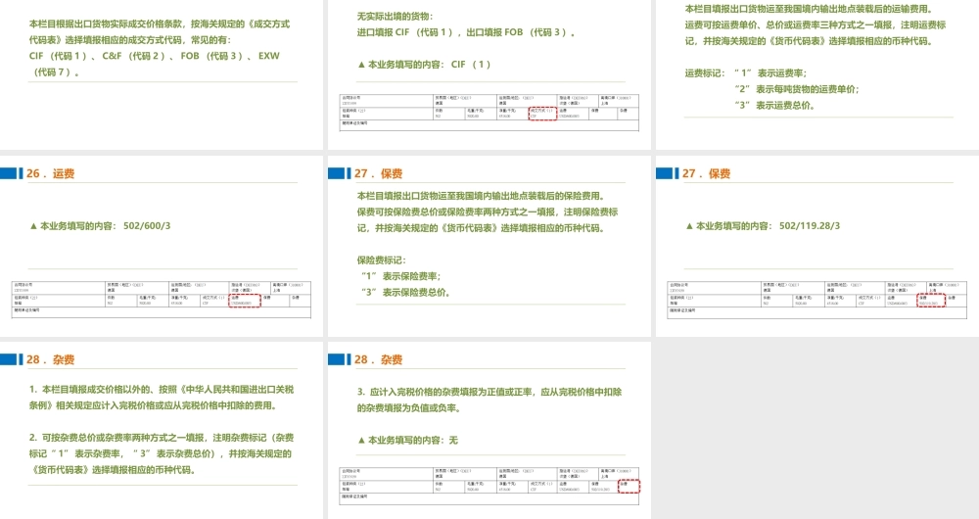Click the paragraph starting 2. 可按杂费总价或杂费率
The image size is (979, 519).
click(162, 454)
